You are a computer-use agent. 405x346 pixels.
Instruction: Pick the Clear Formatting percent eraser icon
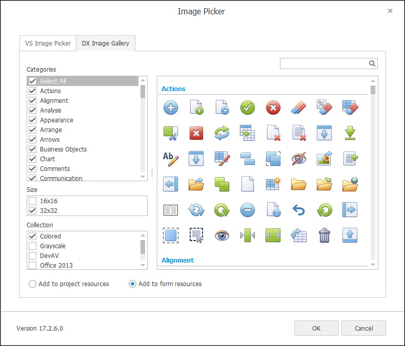pyautogui.click(x=324, y=107)
